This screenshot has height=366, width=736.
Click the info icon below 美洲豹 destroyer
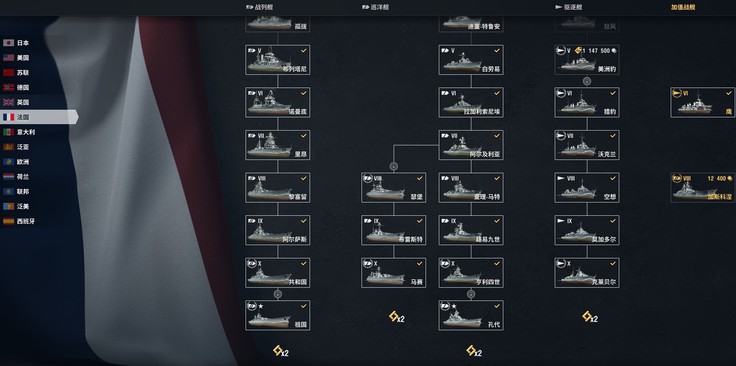[x=587, y=81]
